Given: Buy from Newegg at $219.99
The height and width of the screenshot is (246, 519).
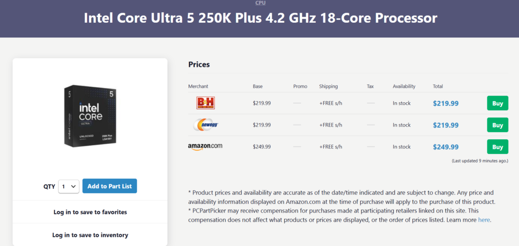Looking at the screenshot, I should point(497,125).
